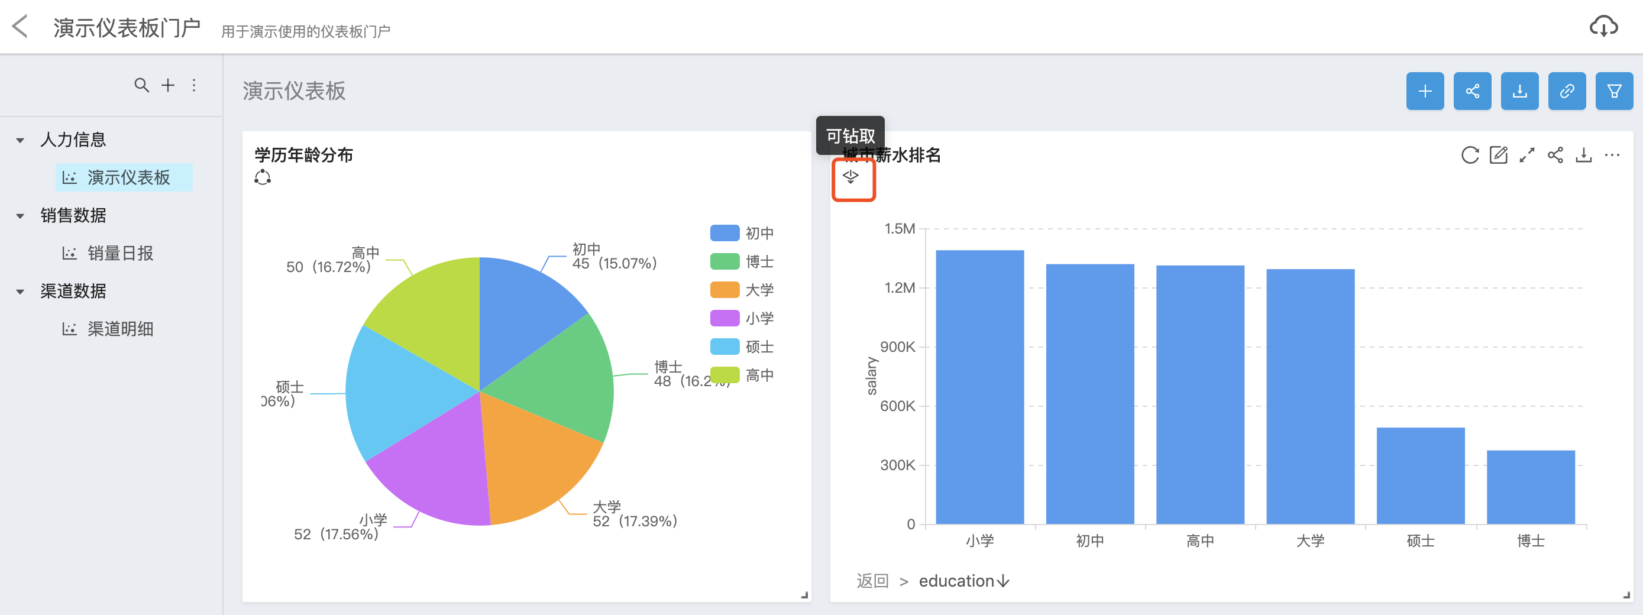Click the blue link button in toolbar
This screenshot has width=1643, height=615.
(x=1567, y=91)
